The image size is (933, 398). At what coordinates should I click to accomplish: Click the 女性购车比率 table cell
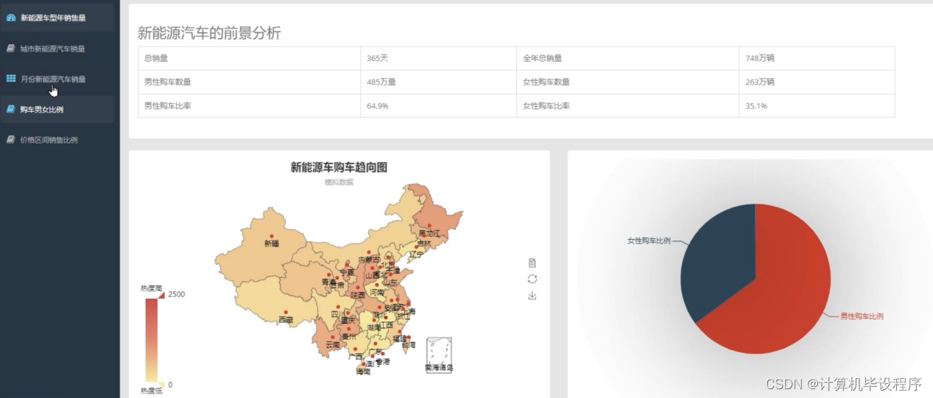[x=627, y=105]
